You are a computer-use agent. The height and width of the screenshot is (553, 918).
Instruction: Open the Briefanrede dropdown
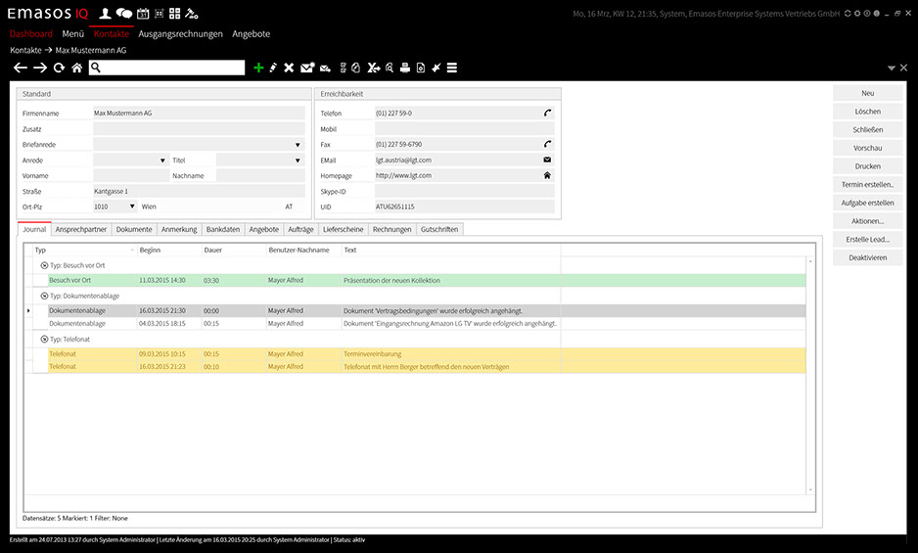pyautogui.click(x=298, y=144)
